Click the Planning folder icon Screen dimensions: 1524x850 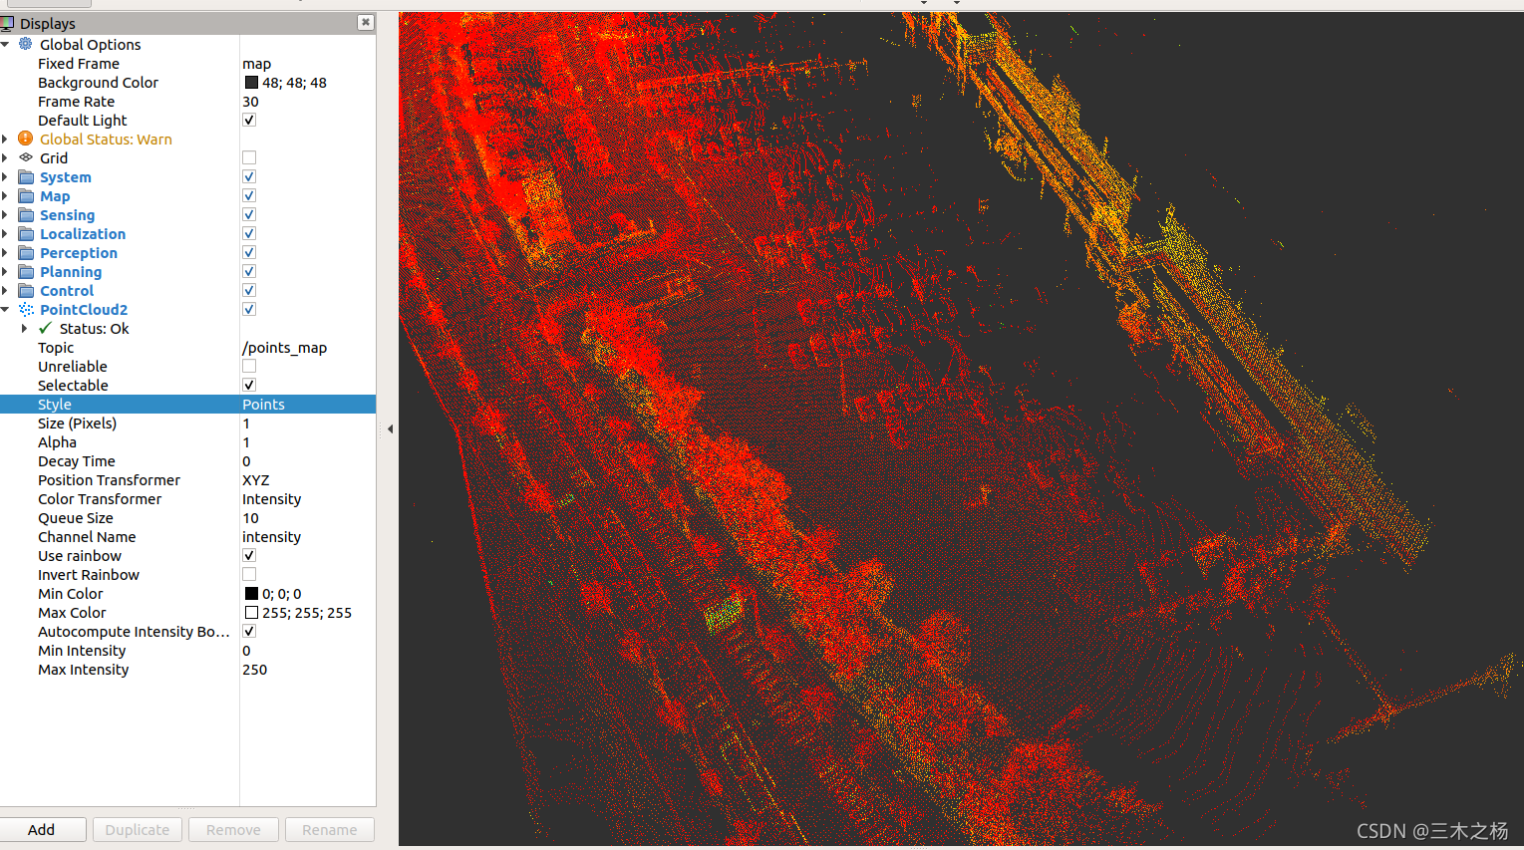pyautogui.click(x=26, y=271)
